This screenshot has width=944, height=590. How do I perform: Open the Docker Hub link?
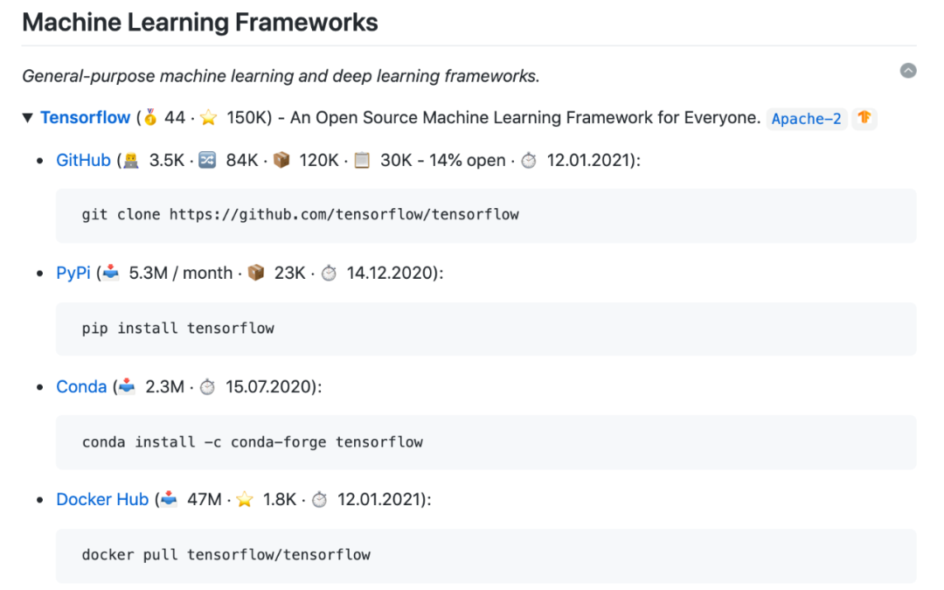[102, 499]
